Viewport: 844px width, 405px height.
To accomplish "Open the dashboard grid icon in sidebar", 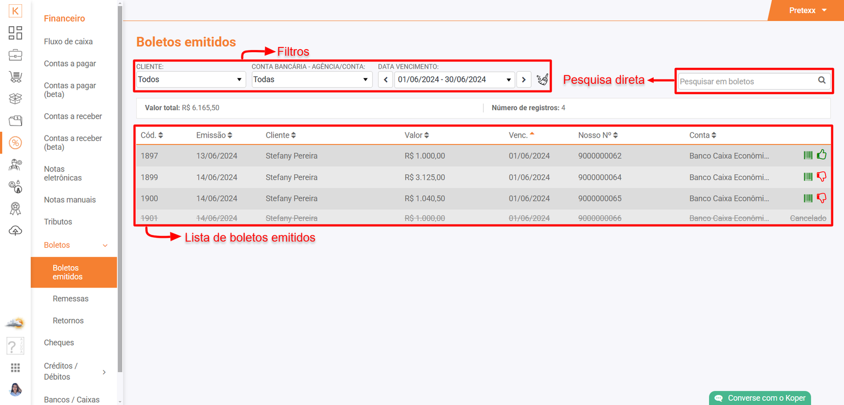I will [x=15, y=33].
